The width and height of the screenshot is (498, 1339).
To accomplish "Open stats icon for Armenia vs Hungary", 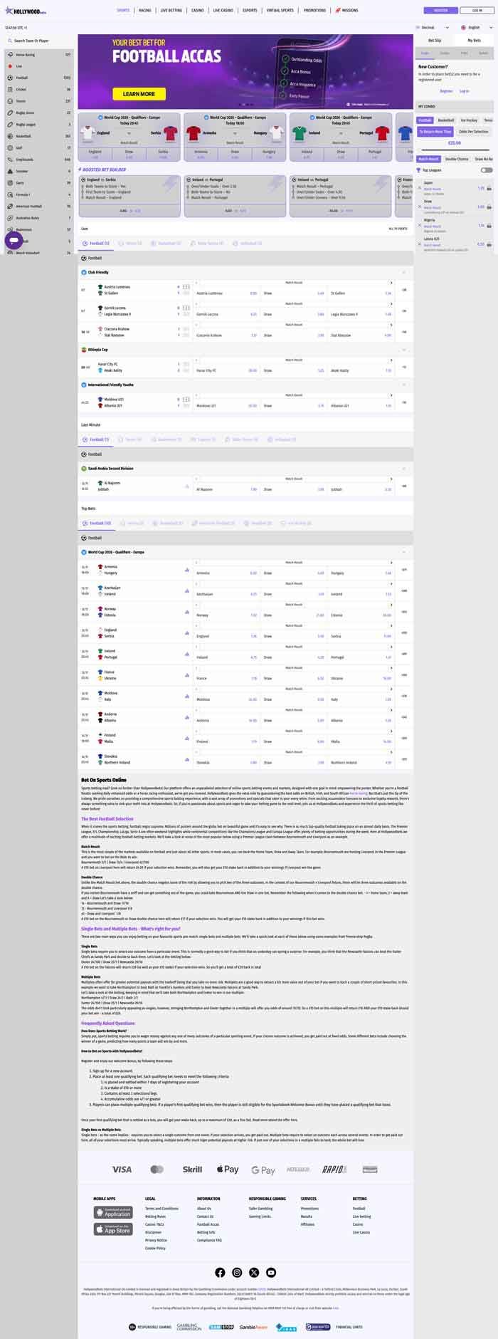I will pos(187,570).
